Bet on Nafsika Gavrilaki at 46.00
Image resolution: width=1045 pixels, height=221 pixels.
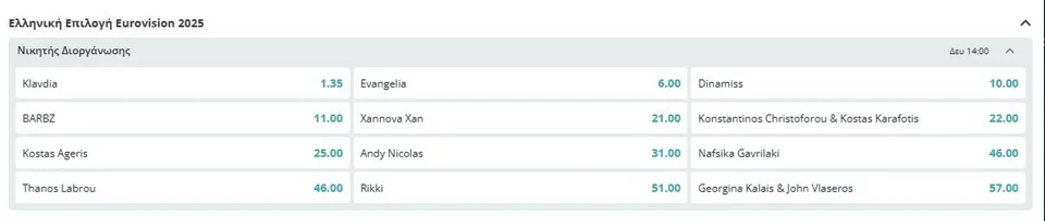858,153
